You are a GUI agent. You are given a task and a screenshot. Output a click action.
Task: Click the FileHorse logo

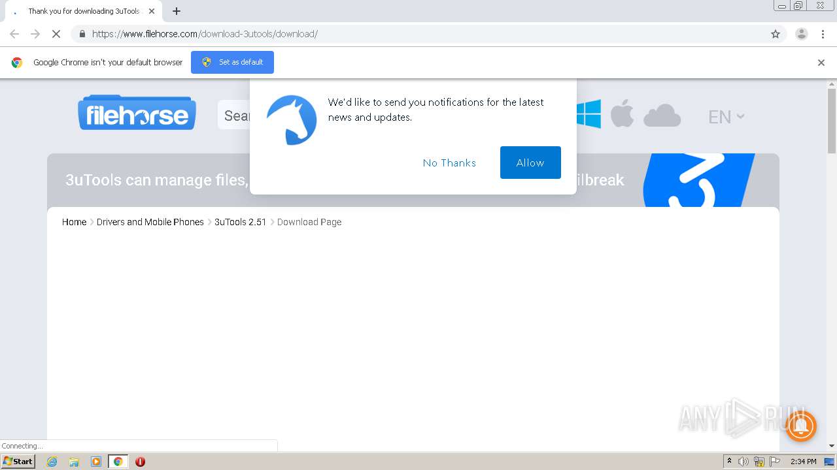click(x=137, y=112)
